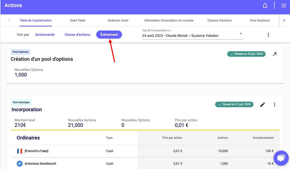Expand the Vue de l'incorporation dropdown
This screenshot has width=290, height=169.
click(241, 34)
